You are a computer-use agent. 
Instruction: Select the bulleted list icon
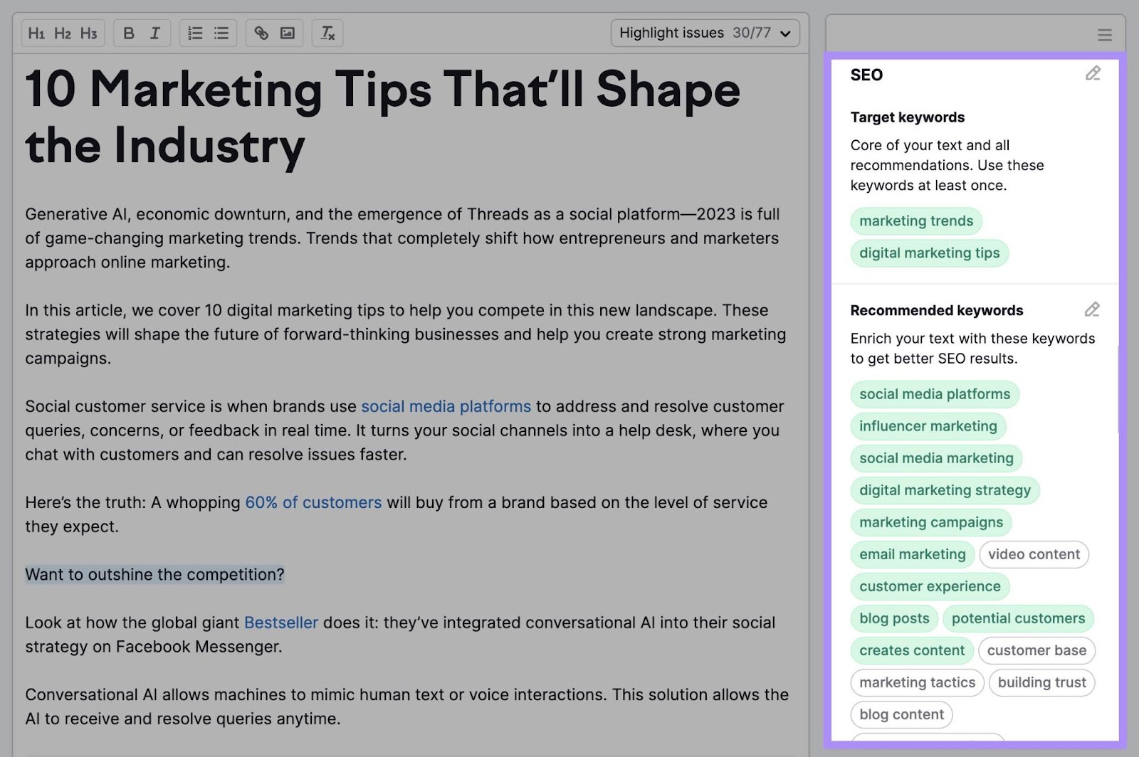221,33
